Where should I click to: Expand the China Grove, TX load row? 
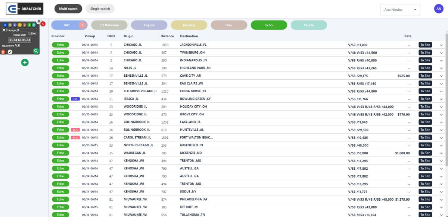pyautogui.click(x=441, y=91)
